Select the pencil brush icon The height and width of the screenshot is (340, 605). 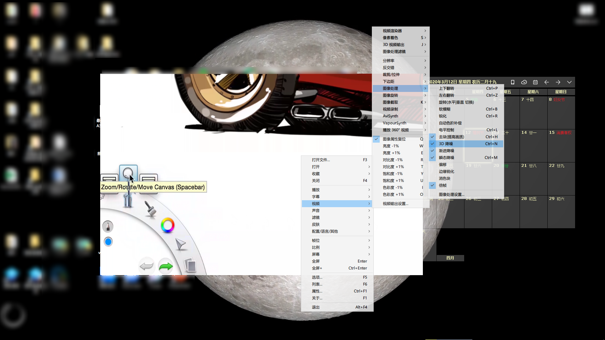coord(108,226)
